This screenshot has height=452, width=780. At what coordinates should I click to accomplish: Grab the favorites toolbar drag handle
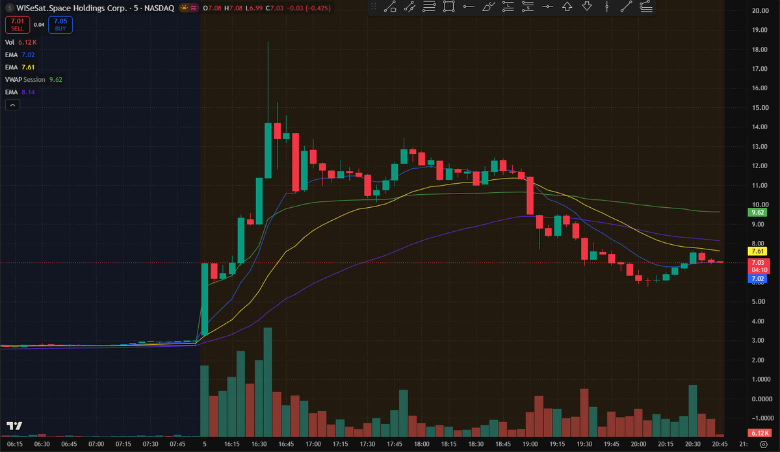(x=374, y=7)
